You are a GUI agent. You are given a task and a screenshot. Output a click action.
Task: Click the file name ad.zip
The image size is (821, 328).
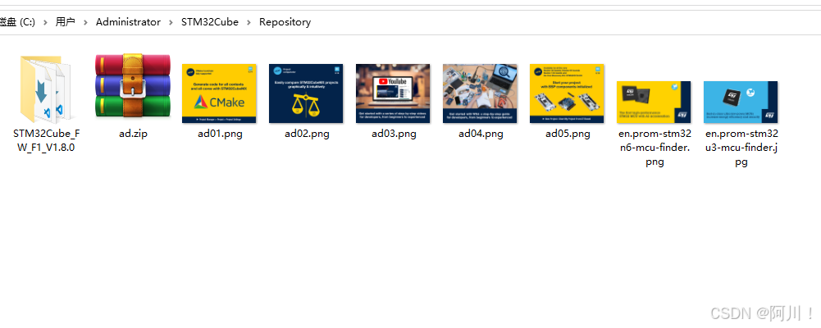click(x=133, y=134)
